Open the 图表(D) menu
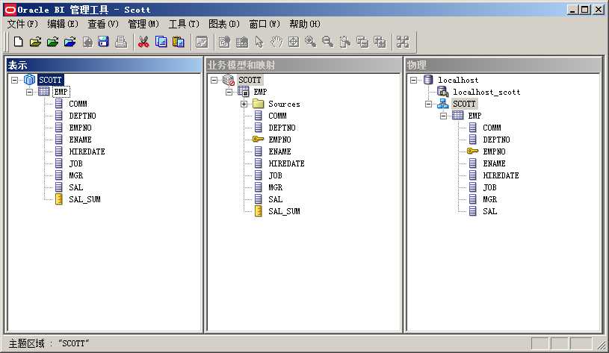 tap(224, 24)
